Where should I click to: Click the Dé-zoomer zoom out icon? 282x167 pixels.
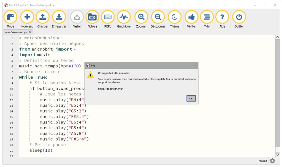point(158,17)
